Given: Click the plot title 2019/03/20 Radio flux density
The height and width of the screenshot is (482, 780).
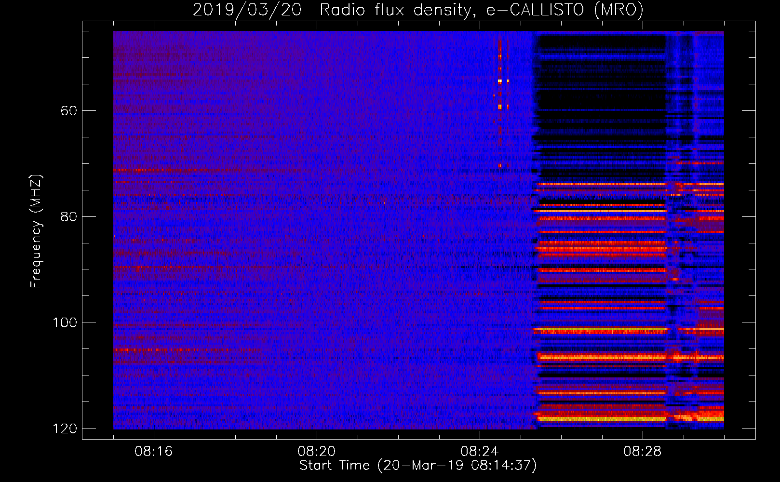Looking at the screenshot, I should tap(418, 10).
